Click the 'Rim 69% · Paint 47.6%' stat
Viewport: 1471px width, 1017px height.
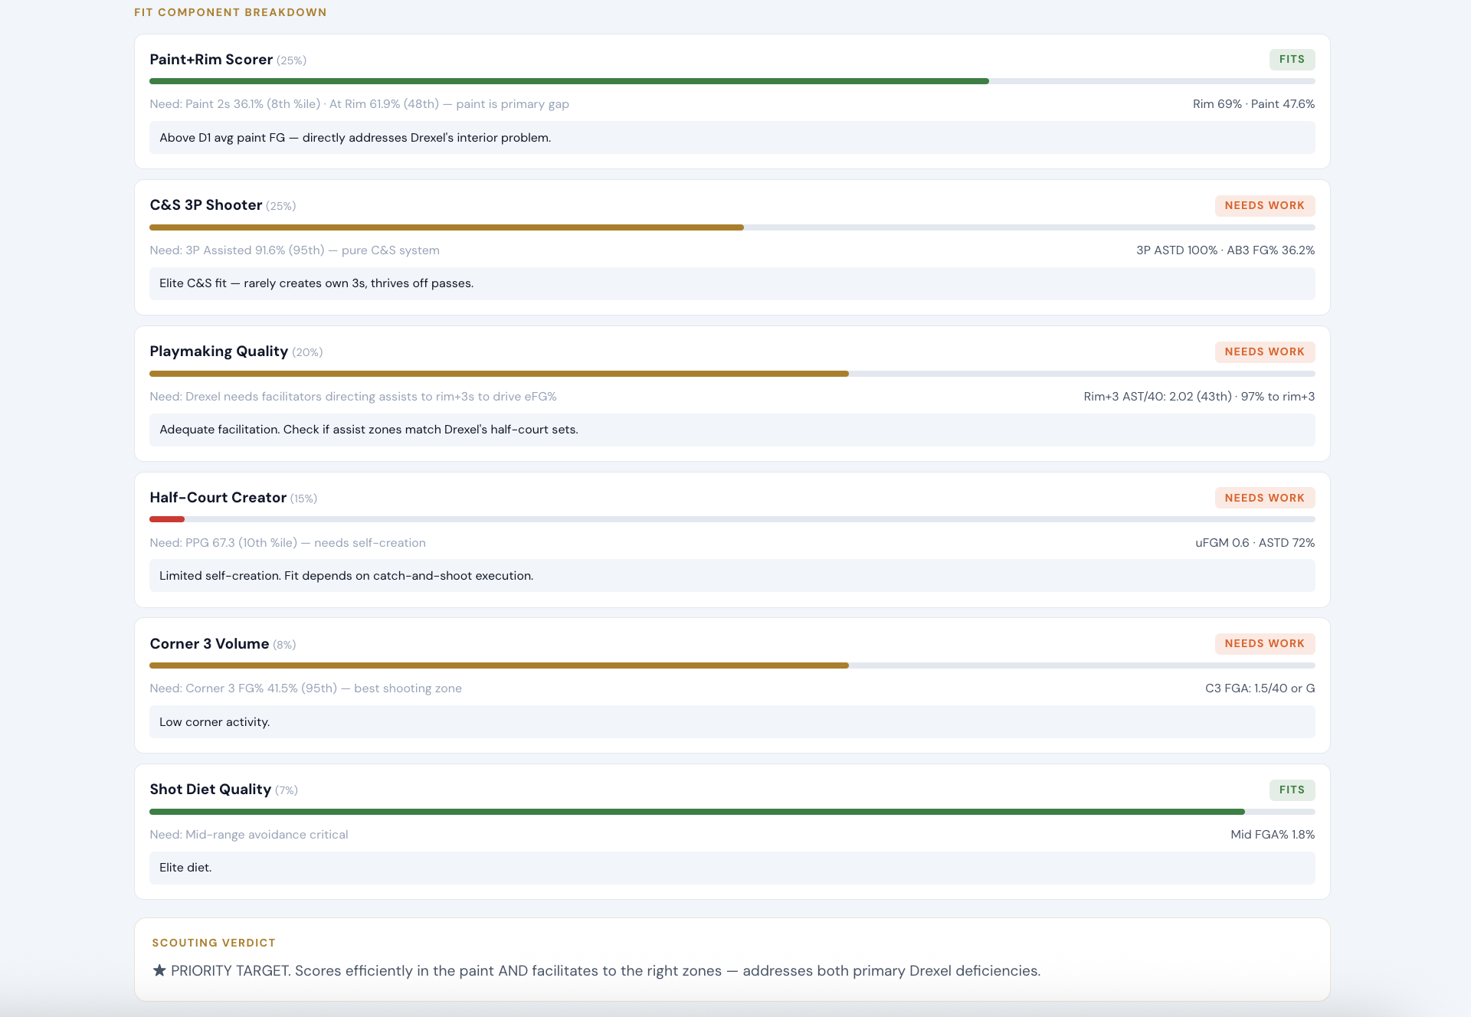click(1253, 104)
